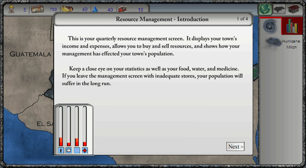
Task: Click the medicine level red bar
Action: point(85,144)
